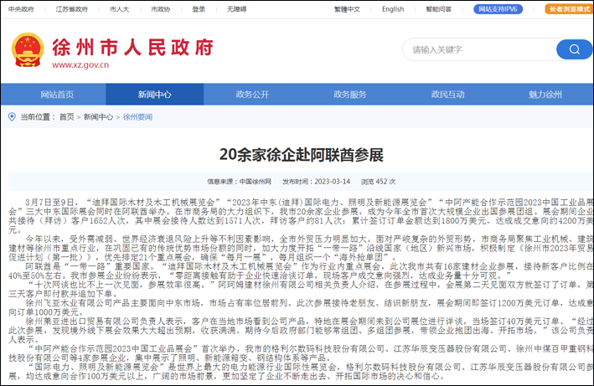This screenshot has width=594, height=386.
Task: Click the article title 20余家徐企赴阿联酋参展
Action: point(301,155)
